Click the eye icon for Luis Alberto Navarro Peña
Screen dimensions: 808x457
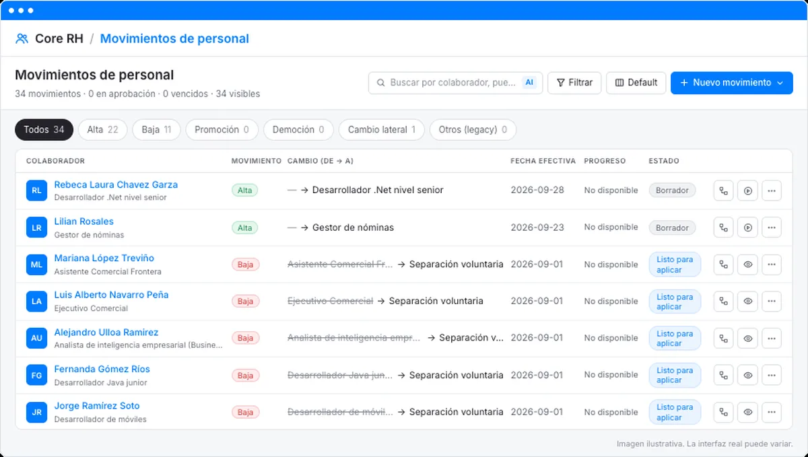click(747, 302)
